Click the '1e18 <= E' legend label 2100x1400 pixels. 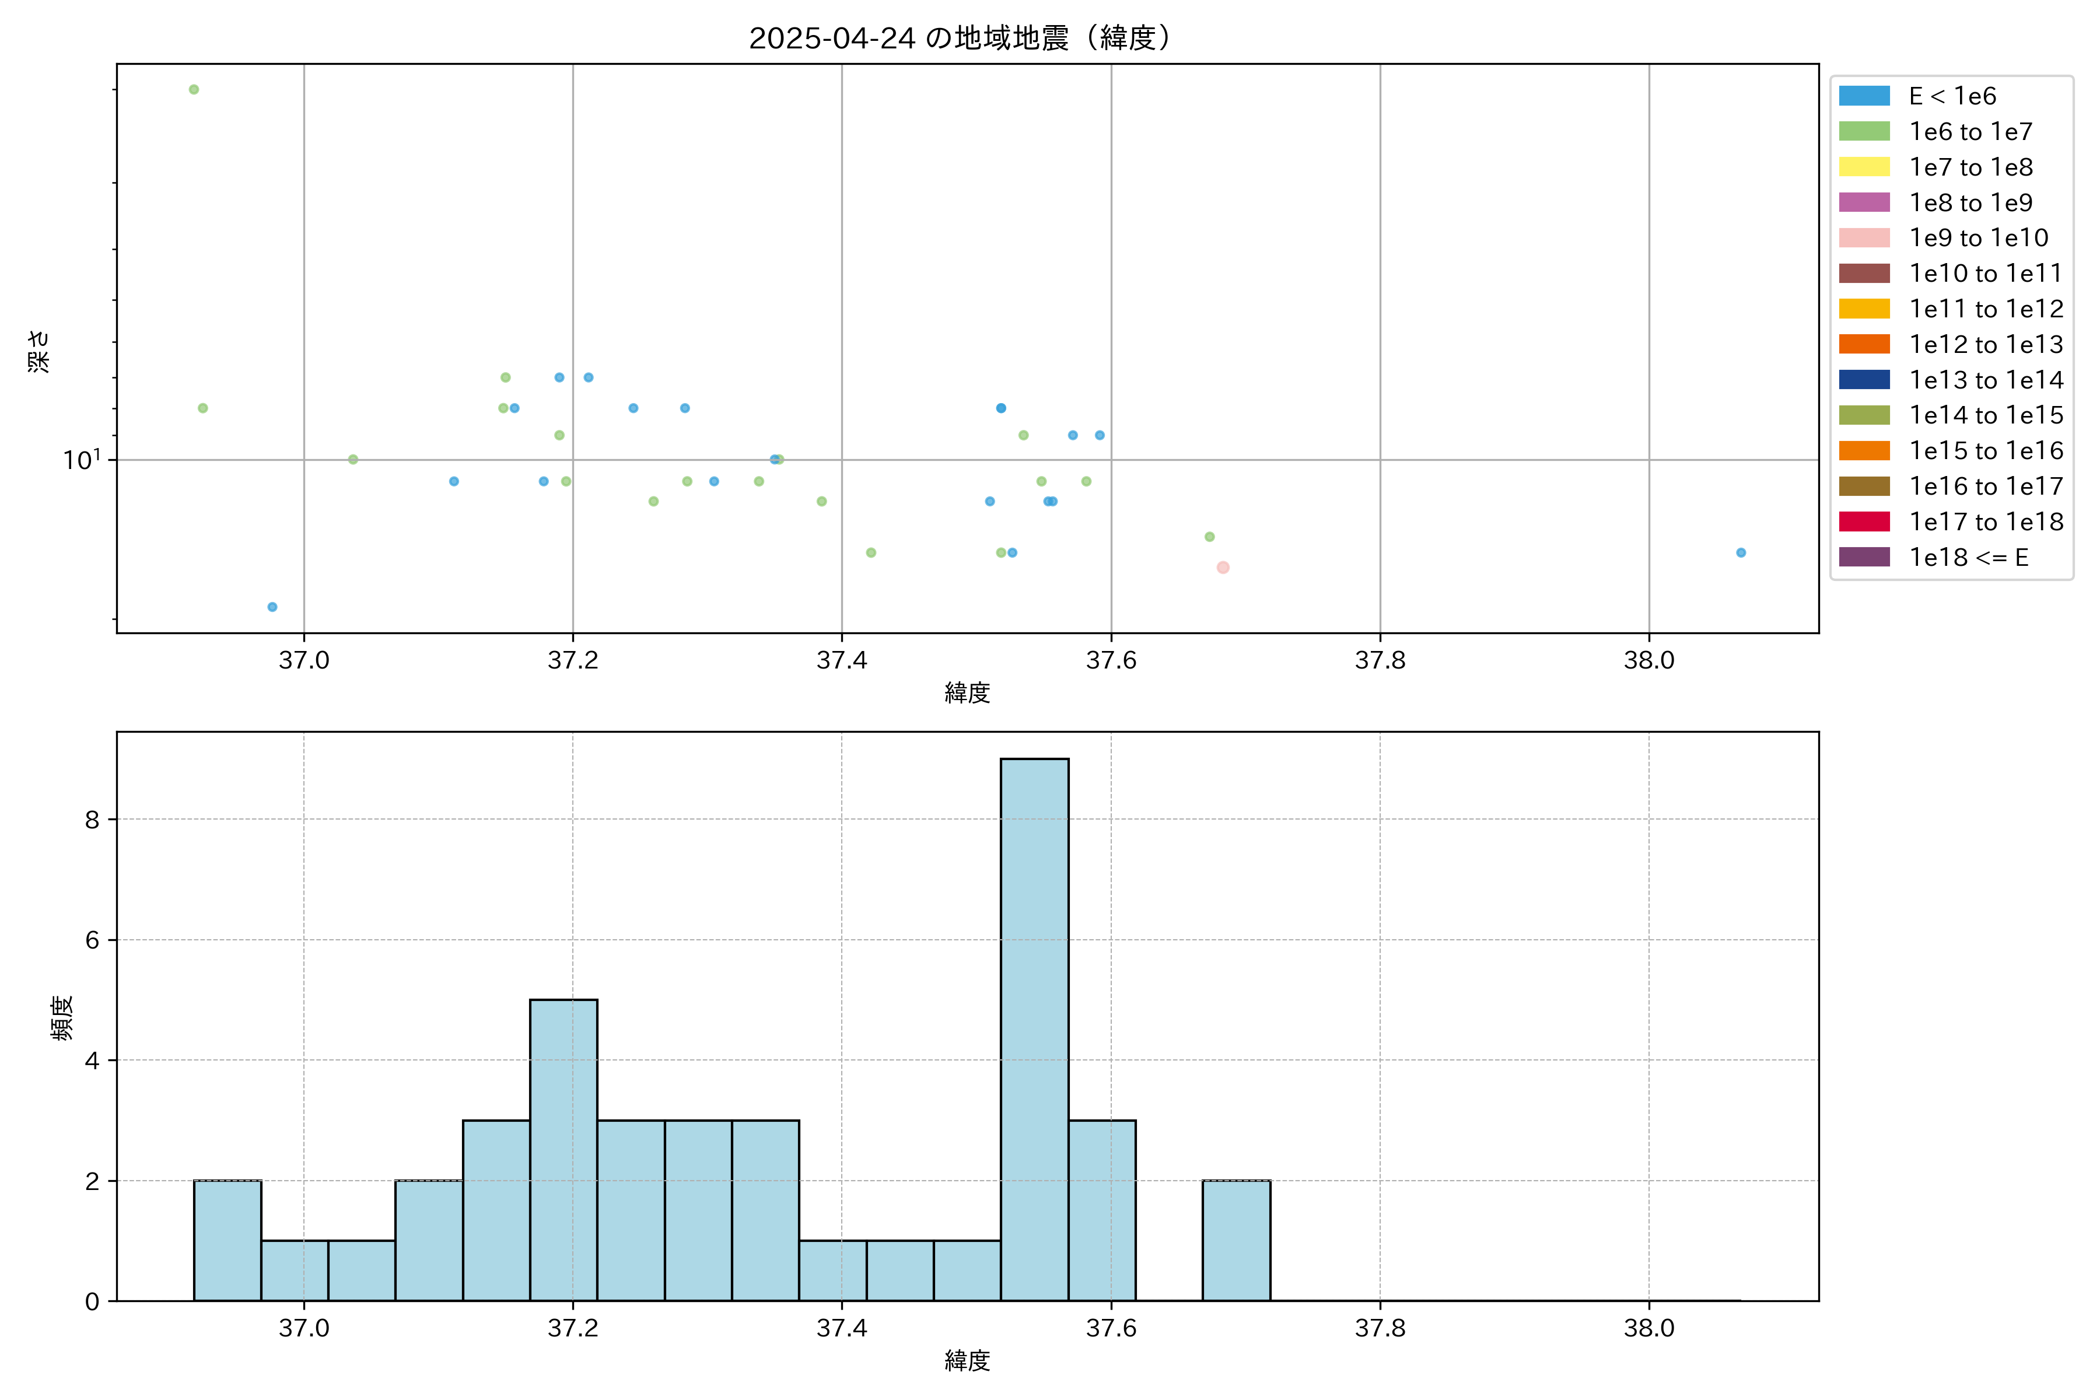point(1968,557)
